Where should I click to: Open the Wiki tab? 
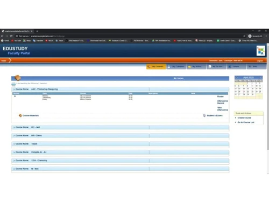pyautogui.click(x=256, y=67)
